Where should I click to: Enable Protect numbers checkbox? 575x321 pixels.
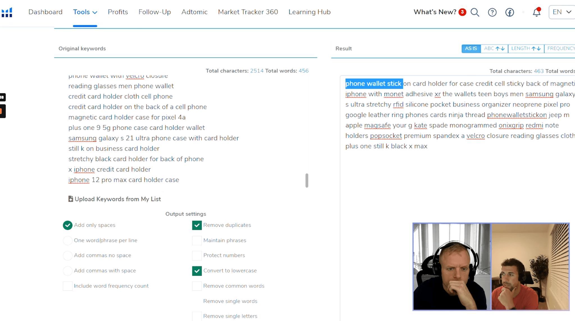pos(197,255)
